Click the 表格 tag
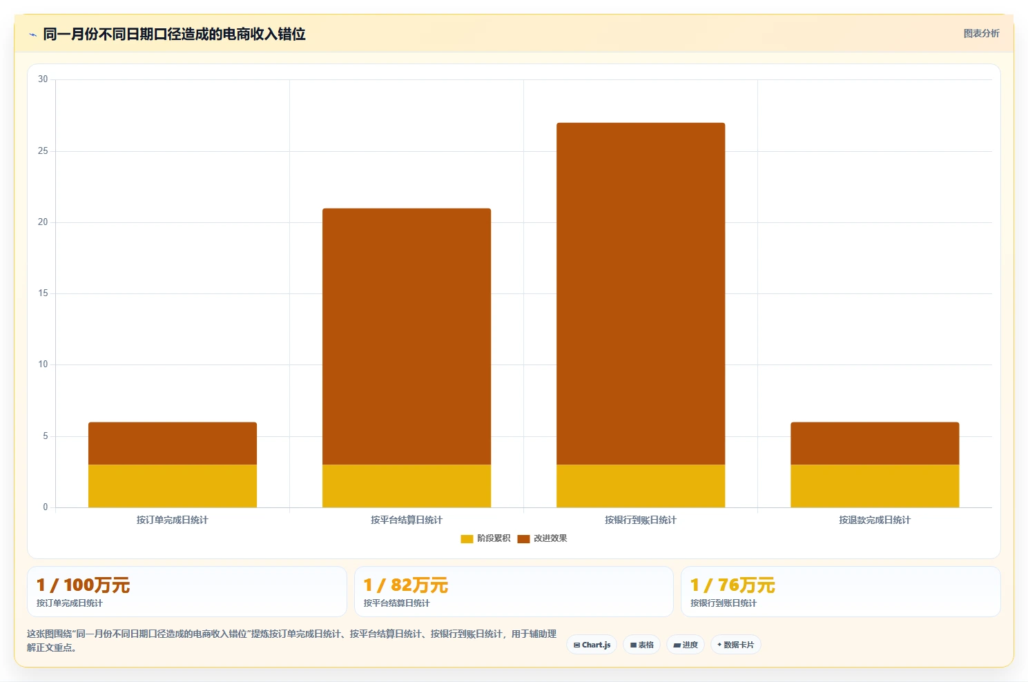The width and height of the screenshot is (1028, 682). (x=641, y=645)
